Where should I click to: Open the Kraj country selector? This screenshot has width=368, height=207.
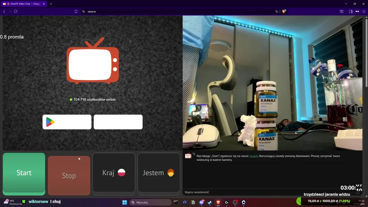pyautogui.click(x=114, y=172)
